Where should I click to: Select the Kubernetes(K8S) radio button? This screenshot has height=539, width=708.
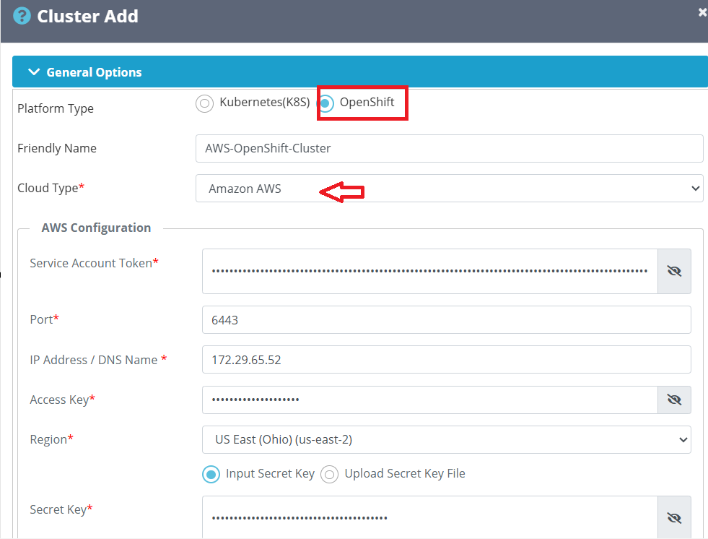(x=204, y=103)
